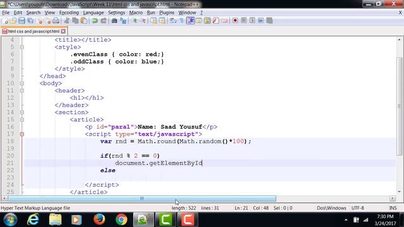
Task: Click the vertical scrollbar up arrow
Action: click(399, 40)
